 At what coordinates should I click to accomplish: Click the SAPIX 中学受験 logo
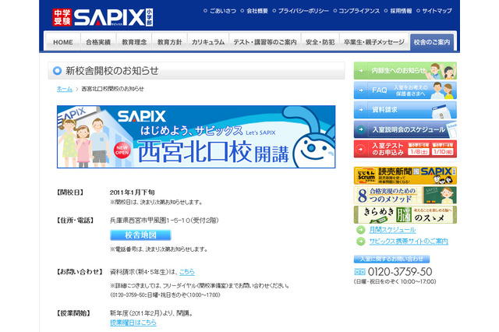[x=102, y=17]
